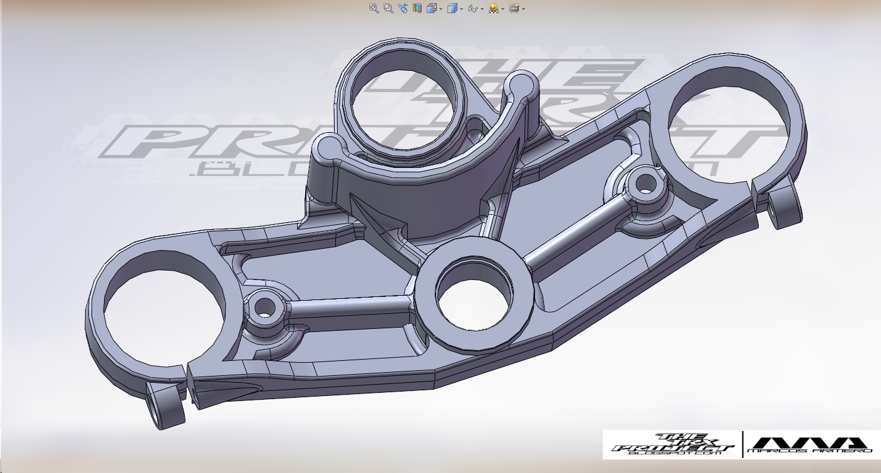
Task: Return to the Previous View
Action: 403,8
